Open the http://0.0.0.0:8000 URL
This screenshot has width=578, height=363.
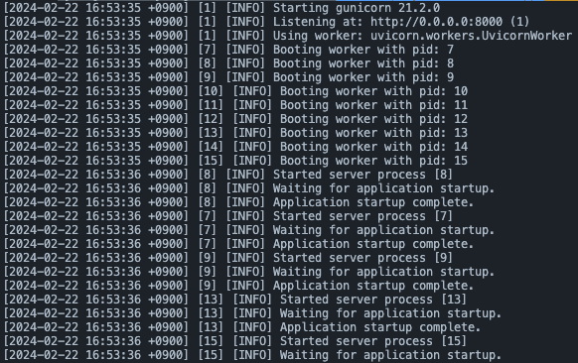(x=436, y=22)
